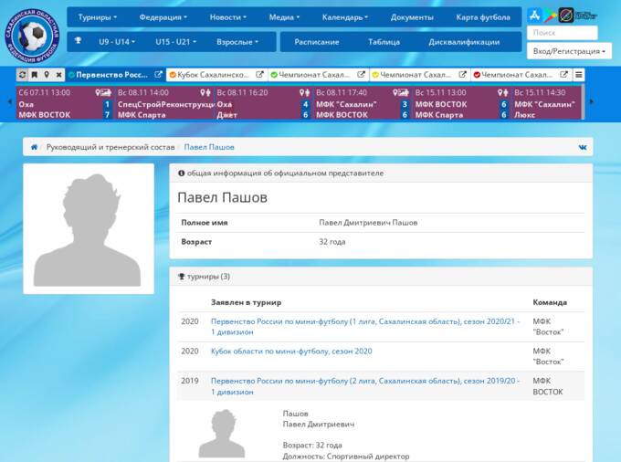Click the Поиск search field

pos(569,33)
